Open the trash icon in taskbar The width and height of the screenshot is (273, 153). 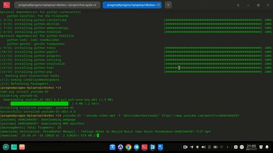point(261,147)
